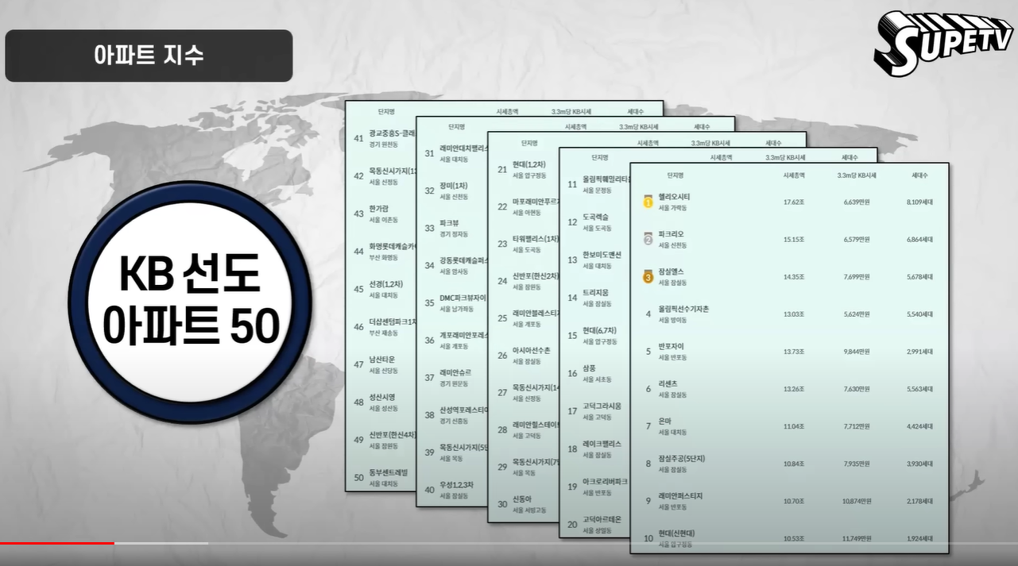This screenshot has height=566, width=1018.
Task: Click the 시세총액 header on the front table
Action: point(794,175)
